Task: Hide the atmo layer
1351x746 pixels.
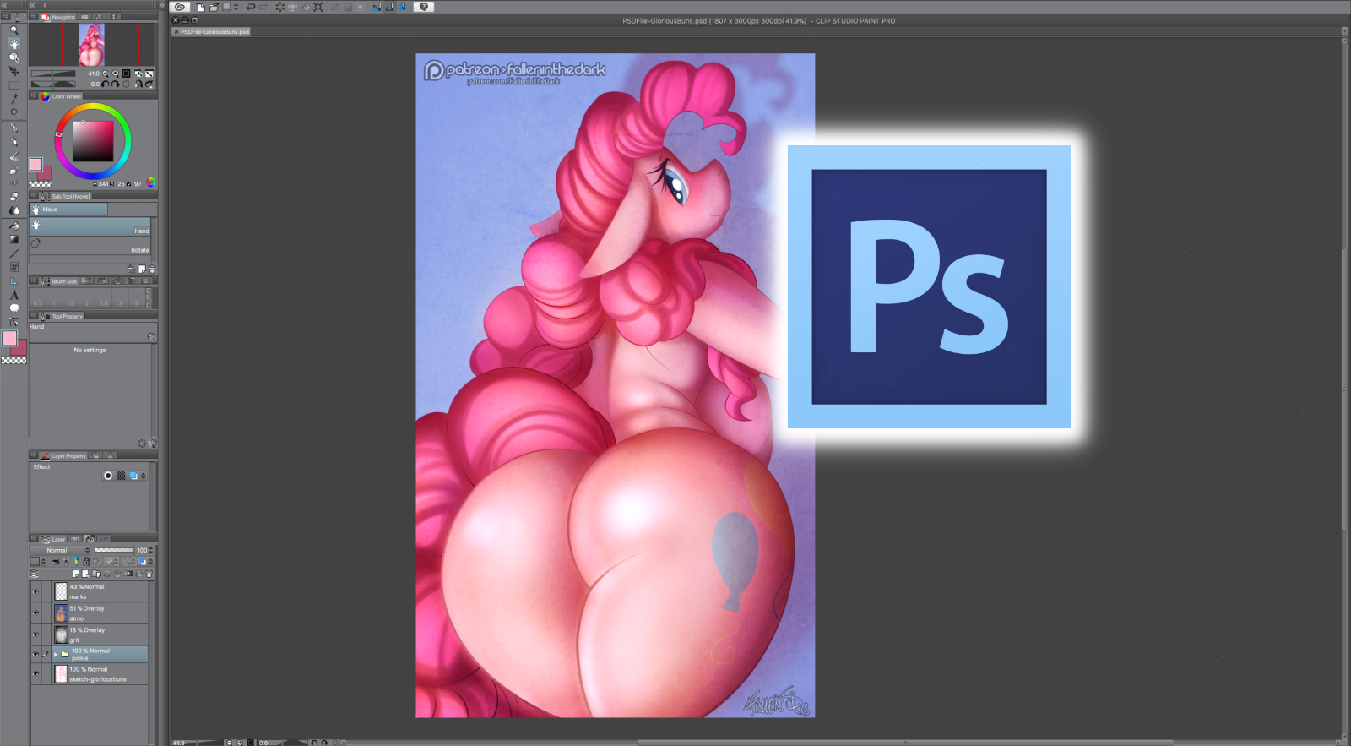Action: [35, 613]
